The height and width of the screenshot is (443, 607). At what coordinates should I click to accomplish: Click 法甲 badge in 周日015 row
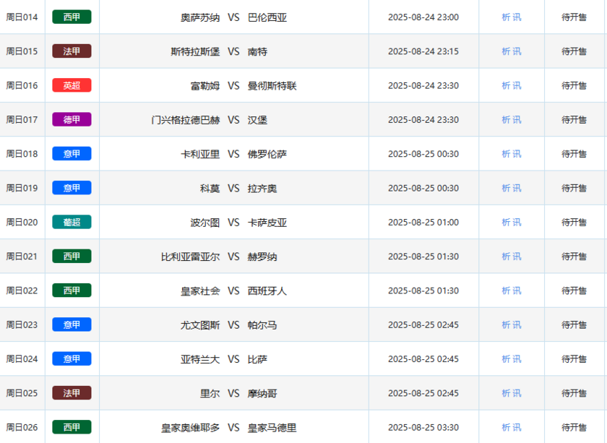coord(72,51)
